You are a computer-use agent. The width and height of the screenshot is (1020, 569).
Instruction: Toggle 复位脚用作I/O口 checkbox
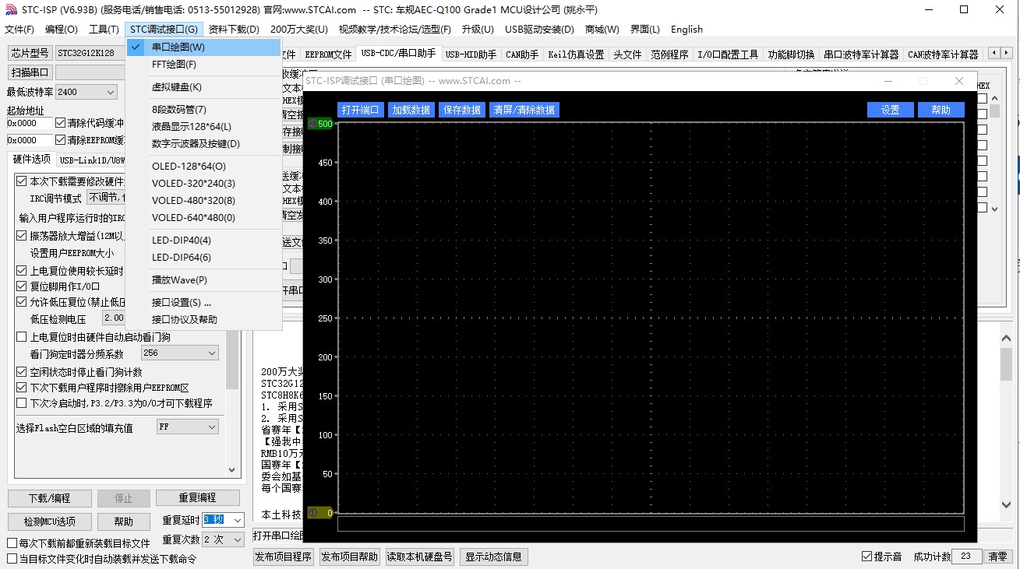[x=22, y=286]
